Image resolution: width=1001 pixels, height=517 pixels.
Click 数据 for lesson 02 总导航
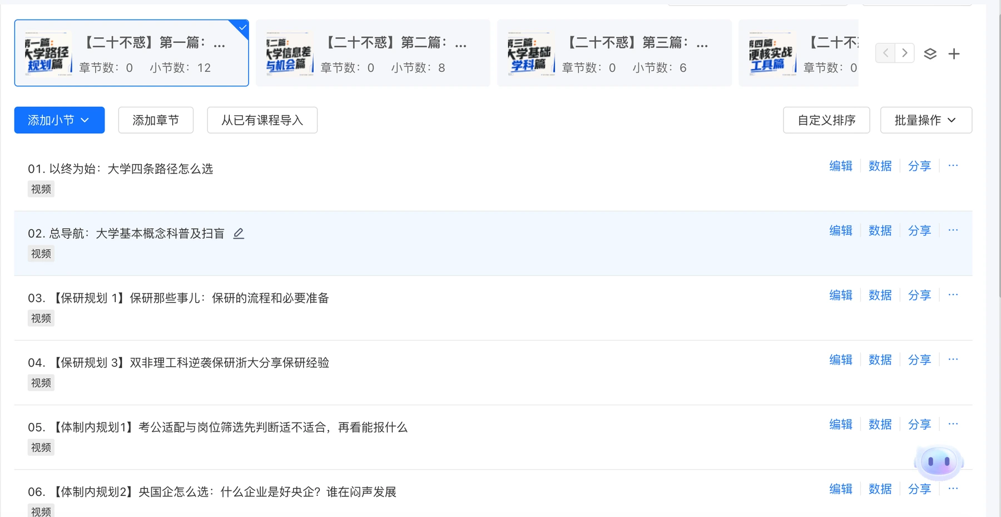[880, 230]
